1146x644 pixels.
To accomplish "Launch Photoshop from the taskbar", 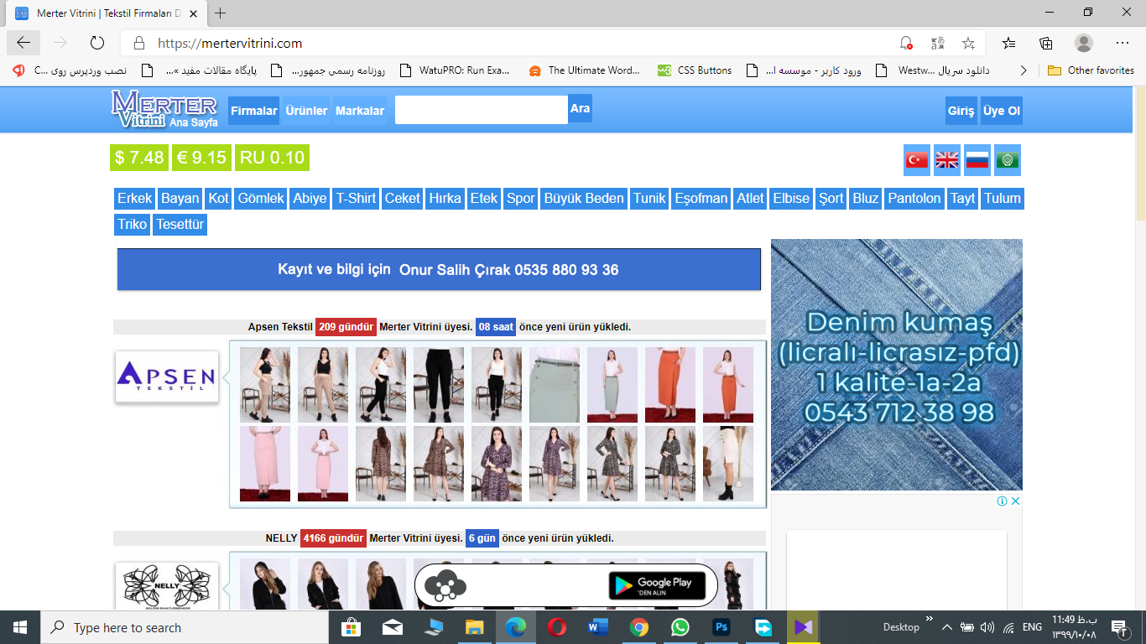I will (721, 627).
